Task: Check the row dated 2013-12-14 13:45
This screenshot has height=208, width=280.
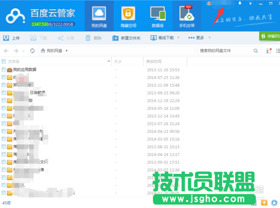Action: pos(3,116)
